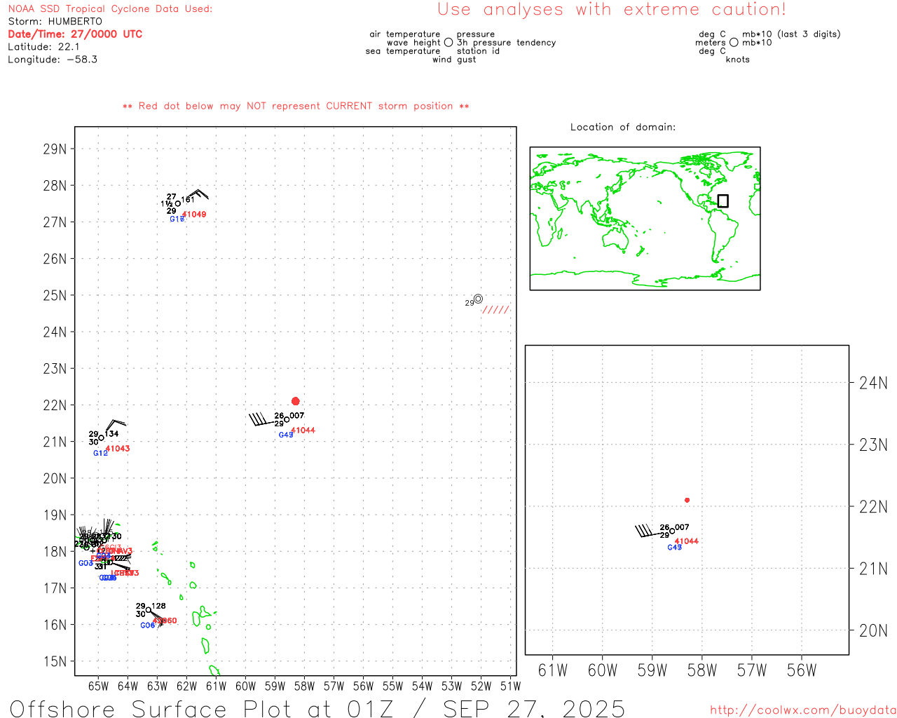Click station circle for 41044 in the inset map
The width and height of the screenshot is (897, 718).
672,531
